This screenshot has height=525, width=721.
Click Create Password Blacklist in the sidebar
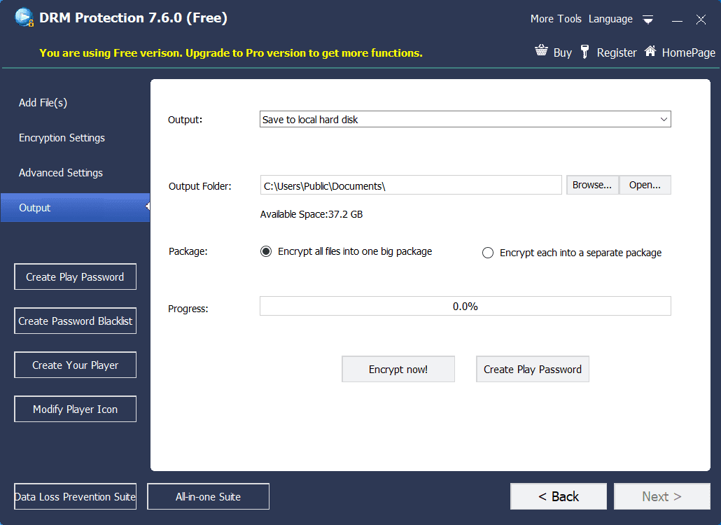75,321
